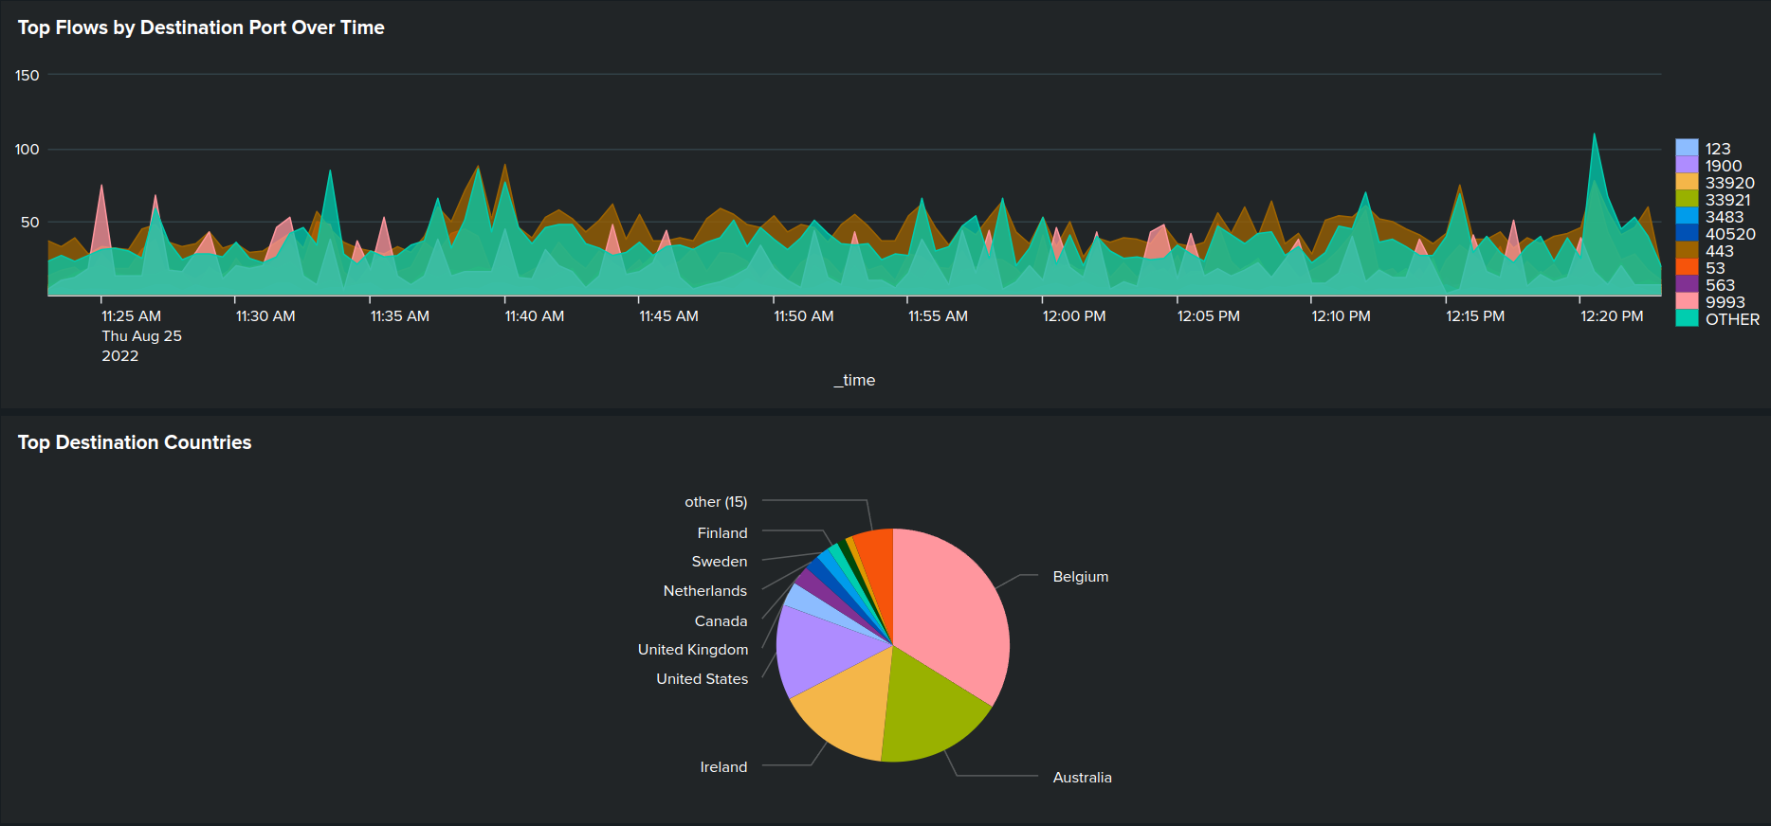This screenshot has width=1771, height=826.
Task: Click the "Australia" pie chart label
Action: pos(1083,778)
